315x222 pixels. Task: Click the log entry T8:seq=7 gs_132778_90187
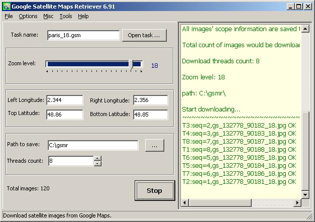239,142
